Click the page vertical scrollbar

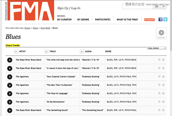[171, 25]
